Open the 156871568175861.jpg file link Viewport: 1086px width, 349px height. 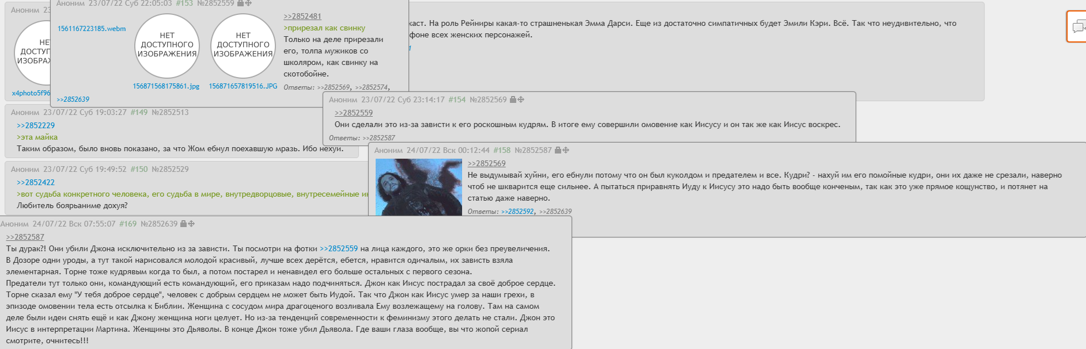point(166,86)
